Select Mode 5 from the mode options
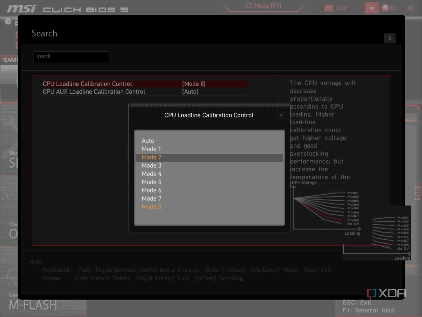This screenshot has height=317, width=422. tap(151, 182)
